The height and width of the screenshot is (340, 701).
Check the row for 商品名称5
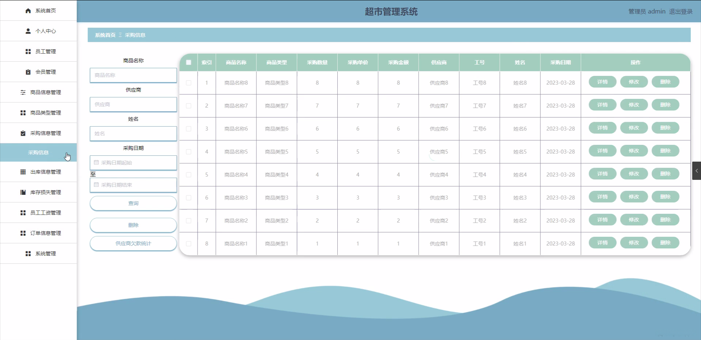tap(189, 152)
